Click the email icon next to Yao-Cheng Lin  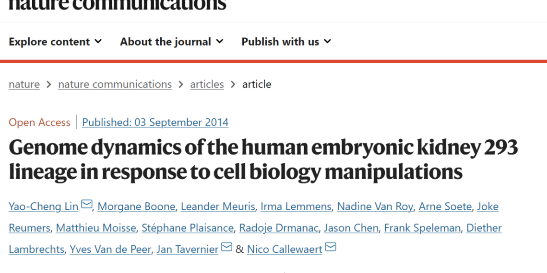pyautogui.click(x=86, y=204)
